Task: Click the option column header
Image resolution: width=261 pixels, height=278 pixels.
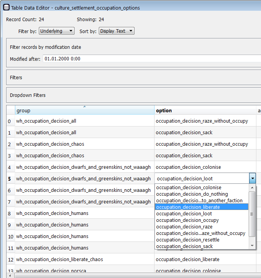Action: [x=205, y=110]
